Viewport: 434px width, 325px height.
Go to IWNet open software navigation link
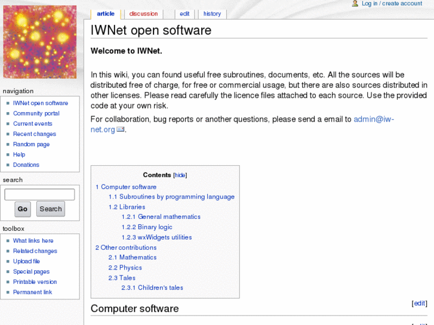coord(41,103)
